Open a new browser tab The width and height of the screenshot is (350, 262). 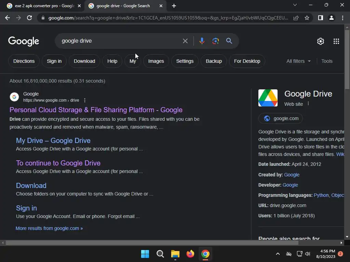pyautogui.click(x=174, y=6)
